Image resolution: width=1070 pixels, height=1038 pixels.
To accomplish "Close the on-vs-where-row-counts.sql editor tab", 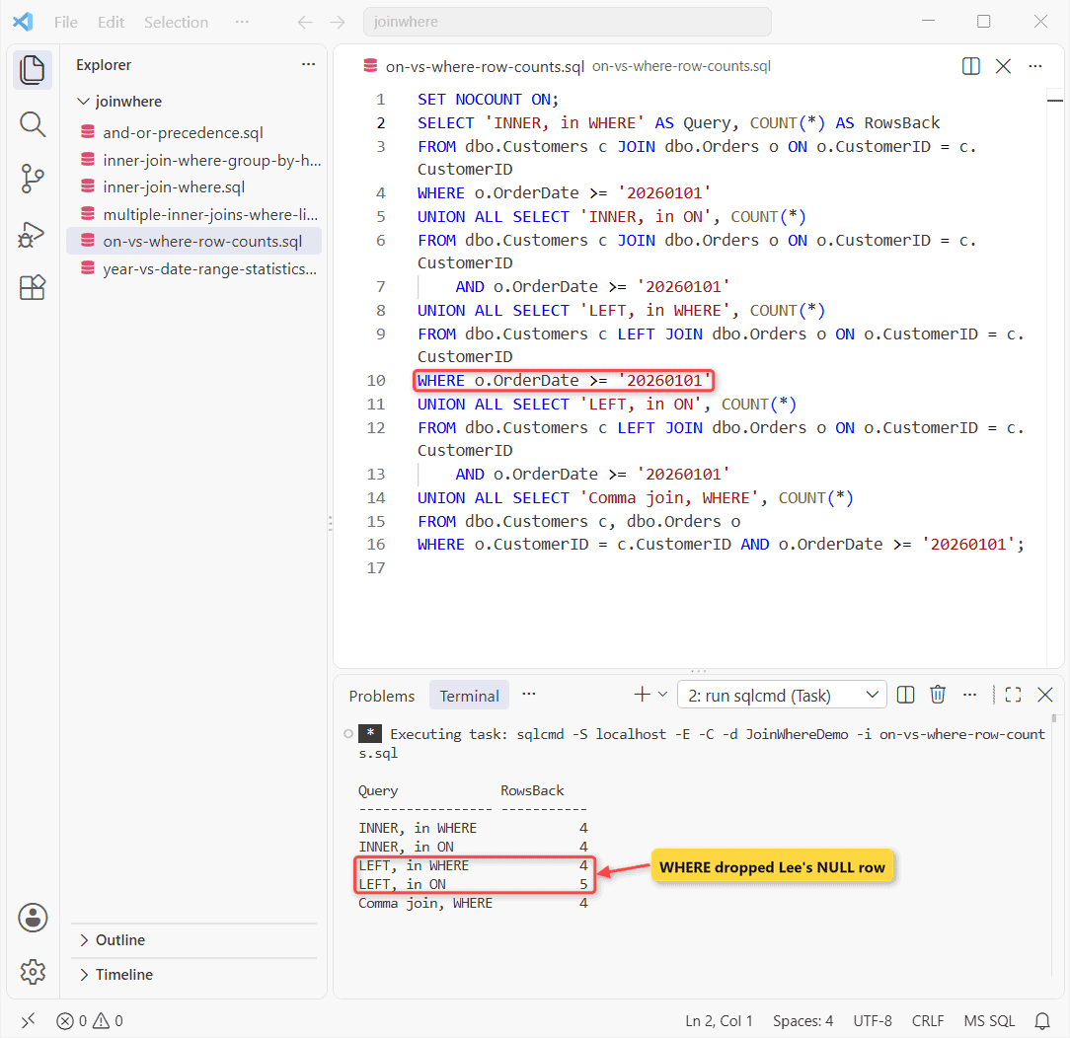I will pos(1003,66).
